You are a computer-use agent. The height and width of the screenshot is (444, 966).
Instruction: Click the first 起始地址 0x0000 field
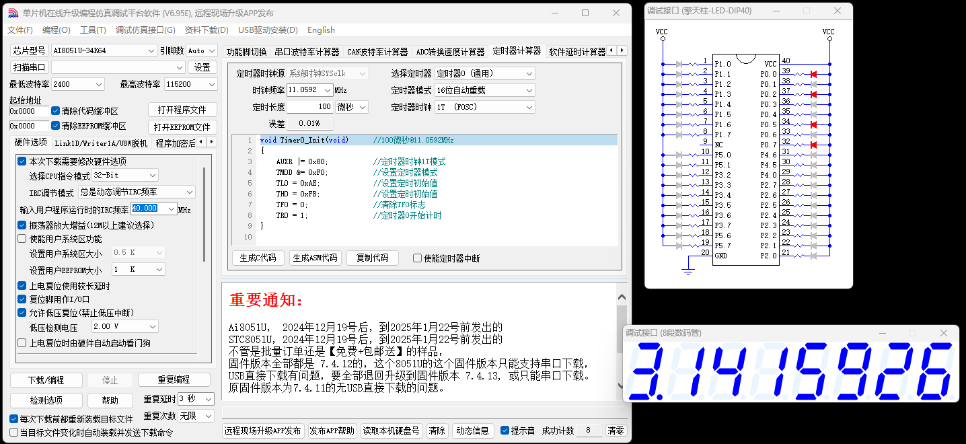(29, 111)
